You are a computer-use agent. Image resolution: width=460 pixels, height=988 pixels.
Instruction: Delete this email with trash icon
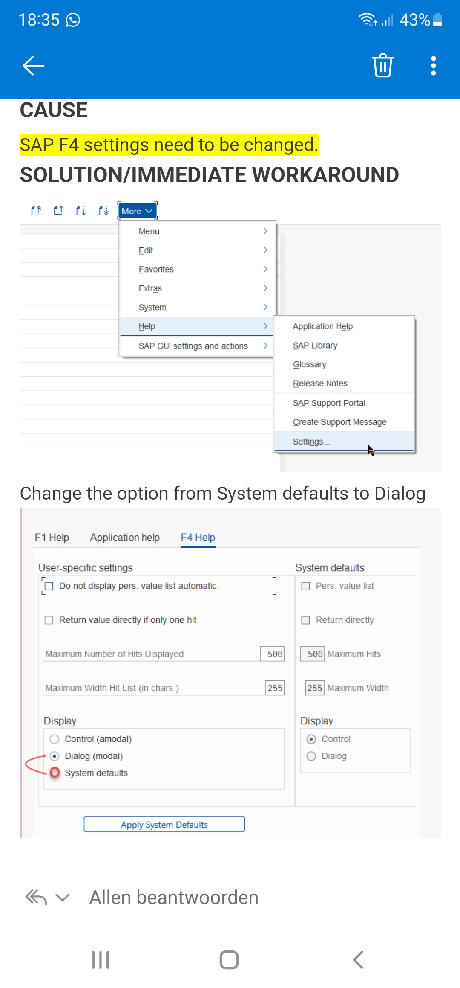382,66
